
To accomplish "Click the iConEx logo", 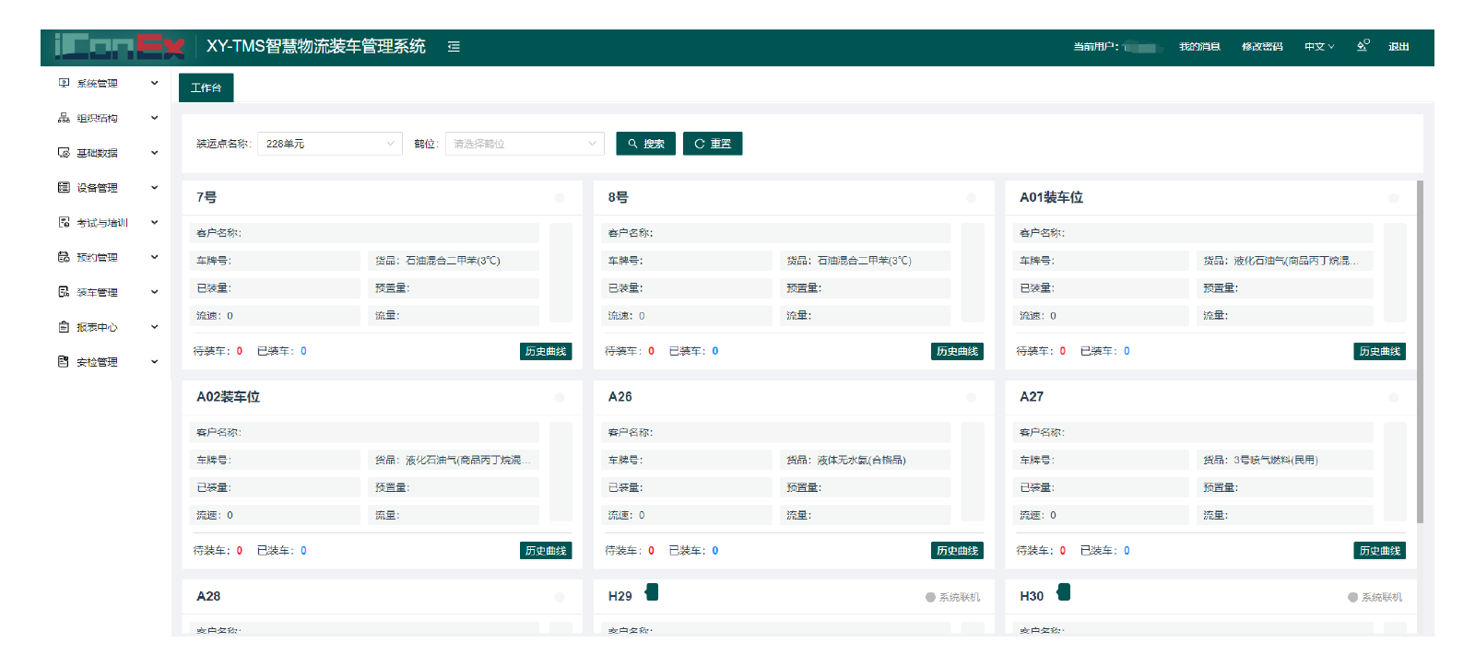I will pyautogui.click(x=120, y=46).
